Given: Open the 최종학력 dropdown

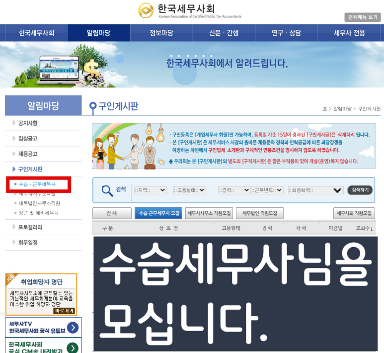Looking at the screenshot, I should [x=315, y=190].
